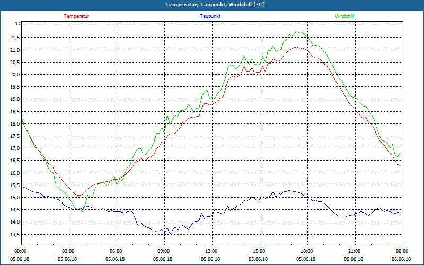Click the 15,0 y-axis value
424x265 pixels.
click(15, 198)
